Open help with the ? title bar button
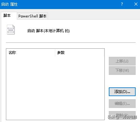 point(122,4)
